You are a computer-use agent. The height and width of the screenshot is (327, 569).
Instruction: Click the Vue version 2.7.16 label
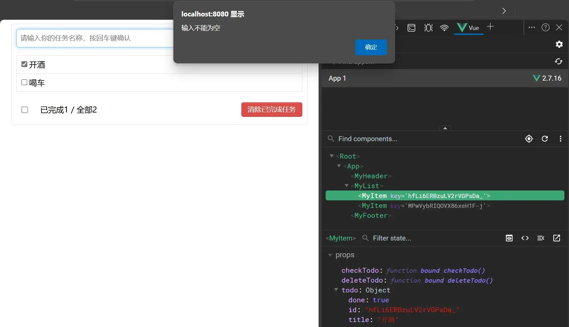552,78
